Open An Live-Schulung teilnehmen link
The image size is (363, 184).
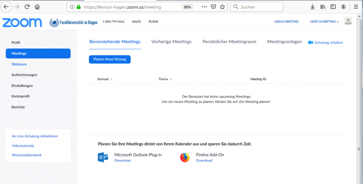coord(35,136)
